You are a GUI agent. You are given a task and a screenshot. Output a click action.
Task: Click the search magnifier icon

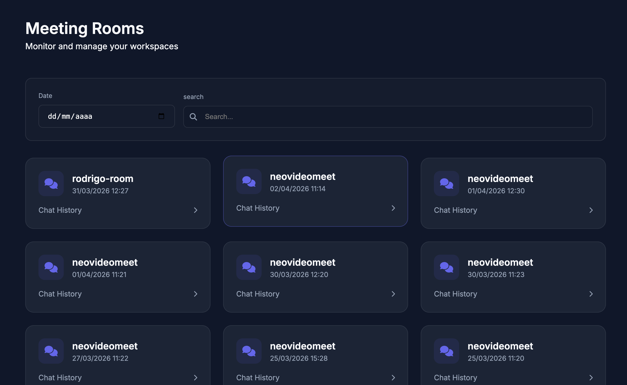[x=193, y=117]
